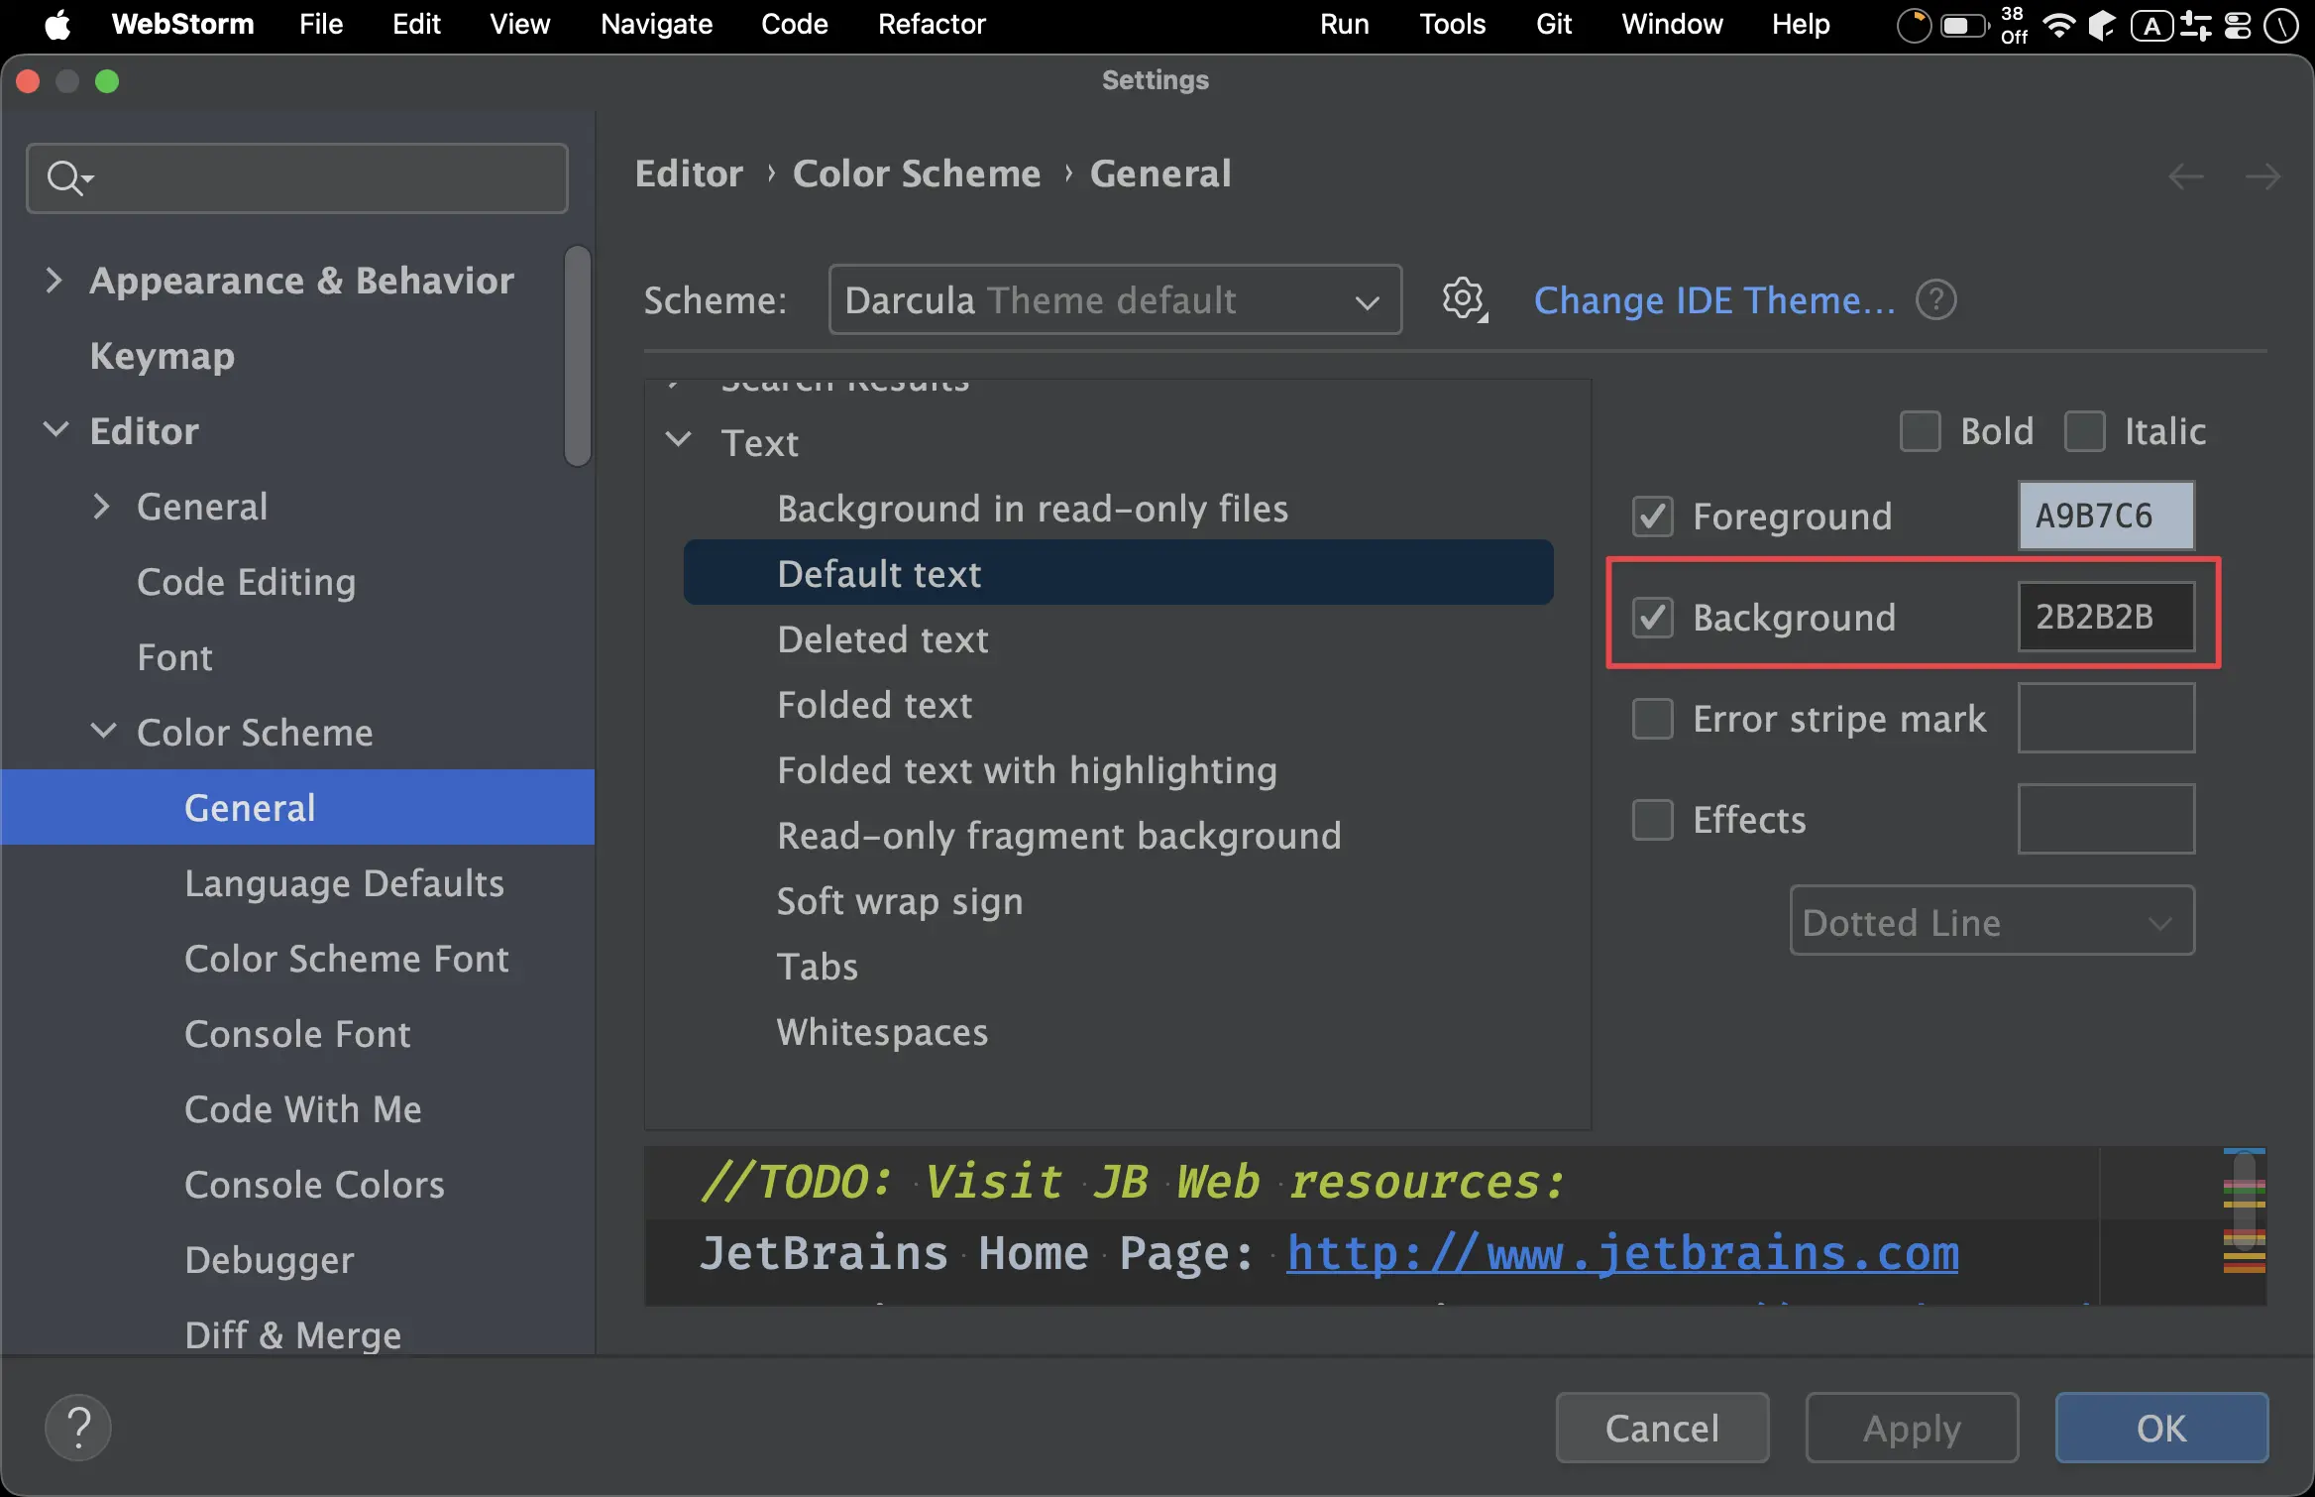Image resolution: width=2315 pixels, height=1497 pixels.
Task: Click the help question mark beside Change IDE Theme
Action: 1935,299
